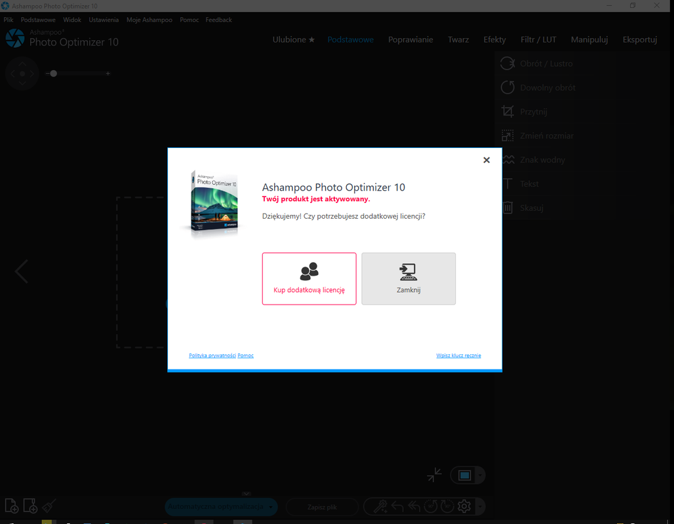Click the shrink-to-fit arrows icon
Viewport: 674px width, 524px height.
tap(434, 475)
